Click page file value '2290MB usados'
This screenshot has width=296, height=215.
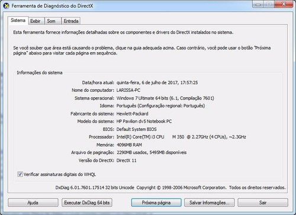[x=132, y=152]
